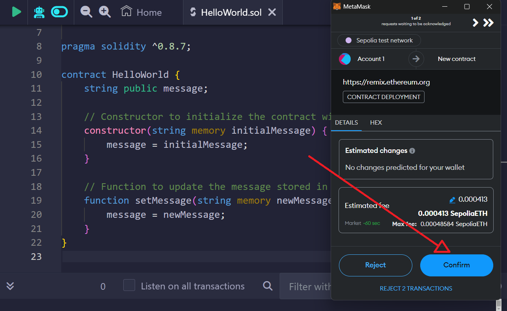Click the string public message line
Viewport: 507px width, 311px height.
coord(146,88)
